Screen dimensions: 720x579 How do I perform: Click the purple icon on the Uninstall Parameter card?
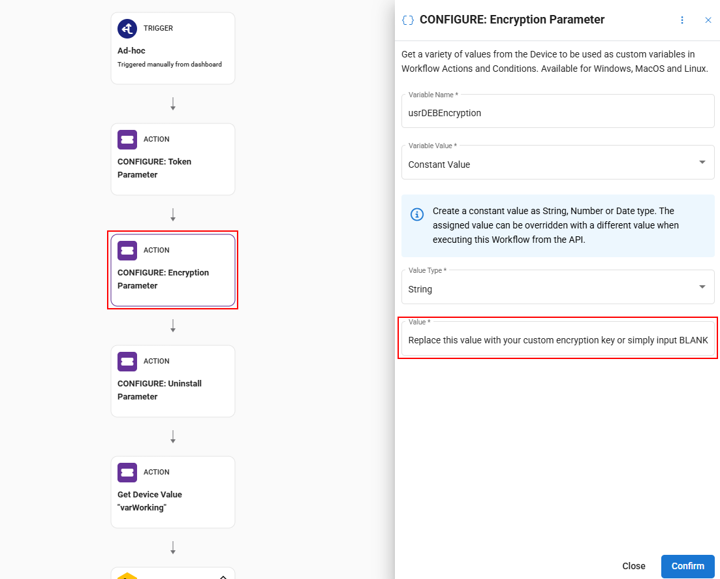(127, 362)
